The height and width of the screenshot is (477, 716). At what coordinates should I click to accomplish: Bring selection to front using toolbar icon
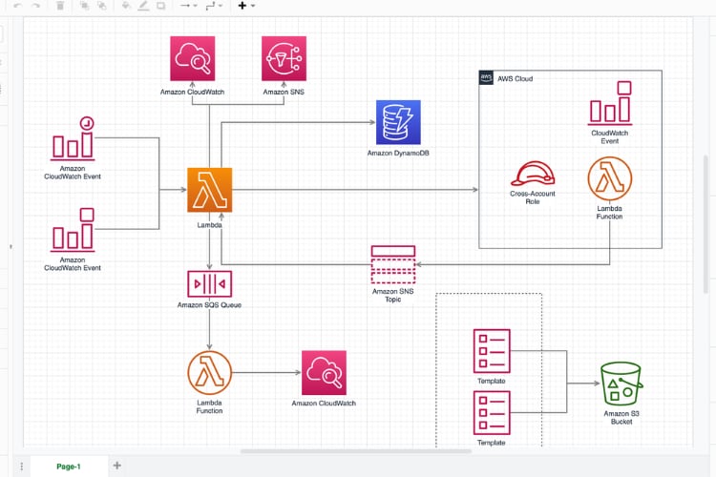(x=84, y=6)
